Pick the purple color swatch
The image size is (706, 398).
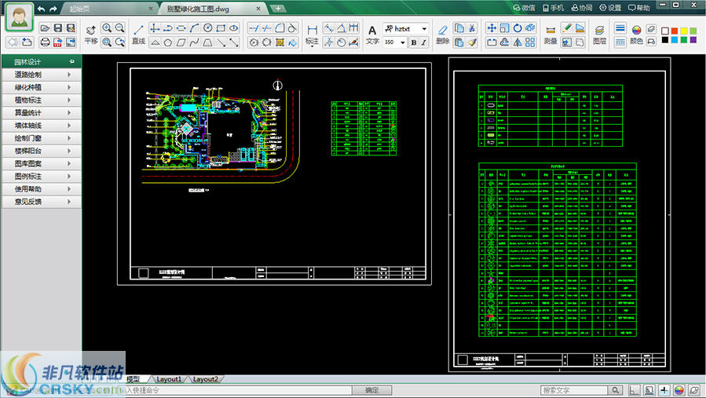tap(693, 40)
